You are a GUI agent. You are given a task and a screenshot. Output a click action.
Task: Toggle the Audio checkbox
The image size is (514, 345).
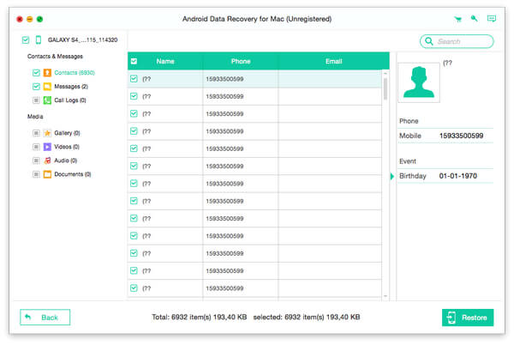(36, 160)
